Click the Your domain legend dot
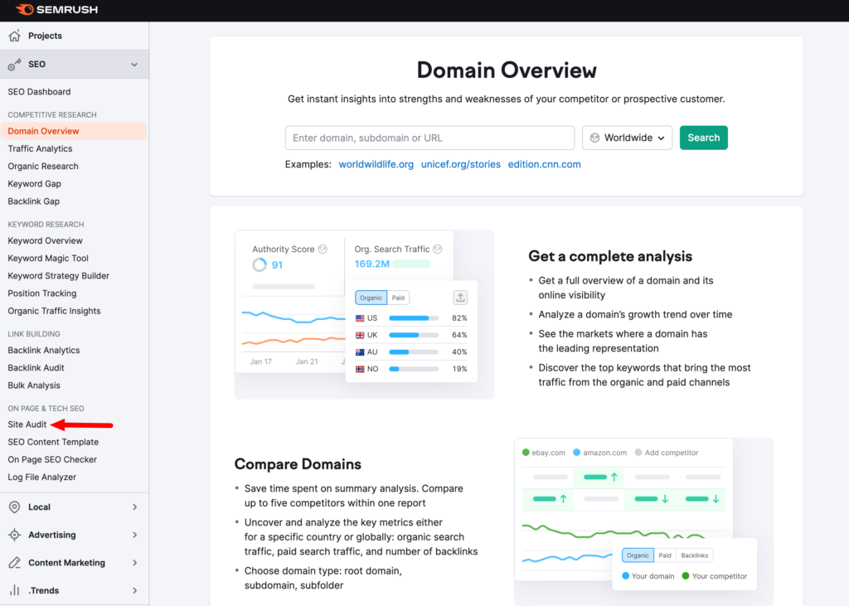Image resolution: width=849 pixels, height=606 pixels. point(625,575)
